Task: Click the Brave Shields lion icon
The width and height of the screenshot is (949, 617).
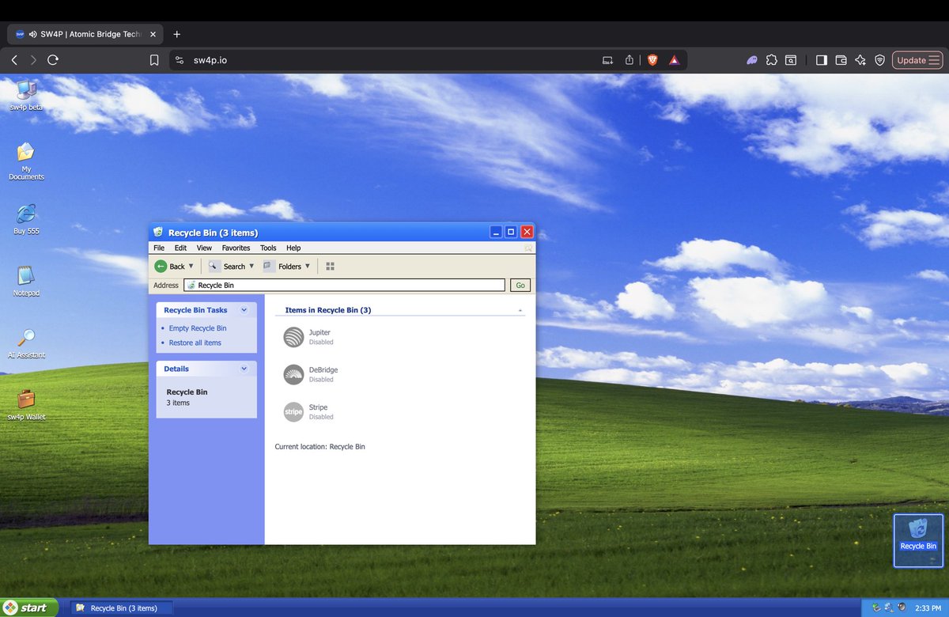Action: (x=652, y=60)
